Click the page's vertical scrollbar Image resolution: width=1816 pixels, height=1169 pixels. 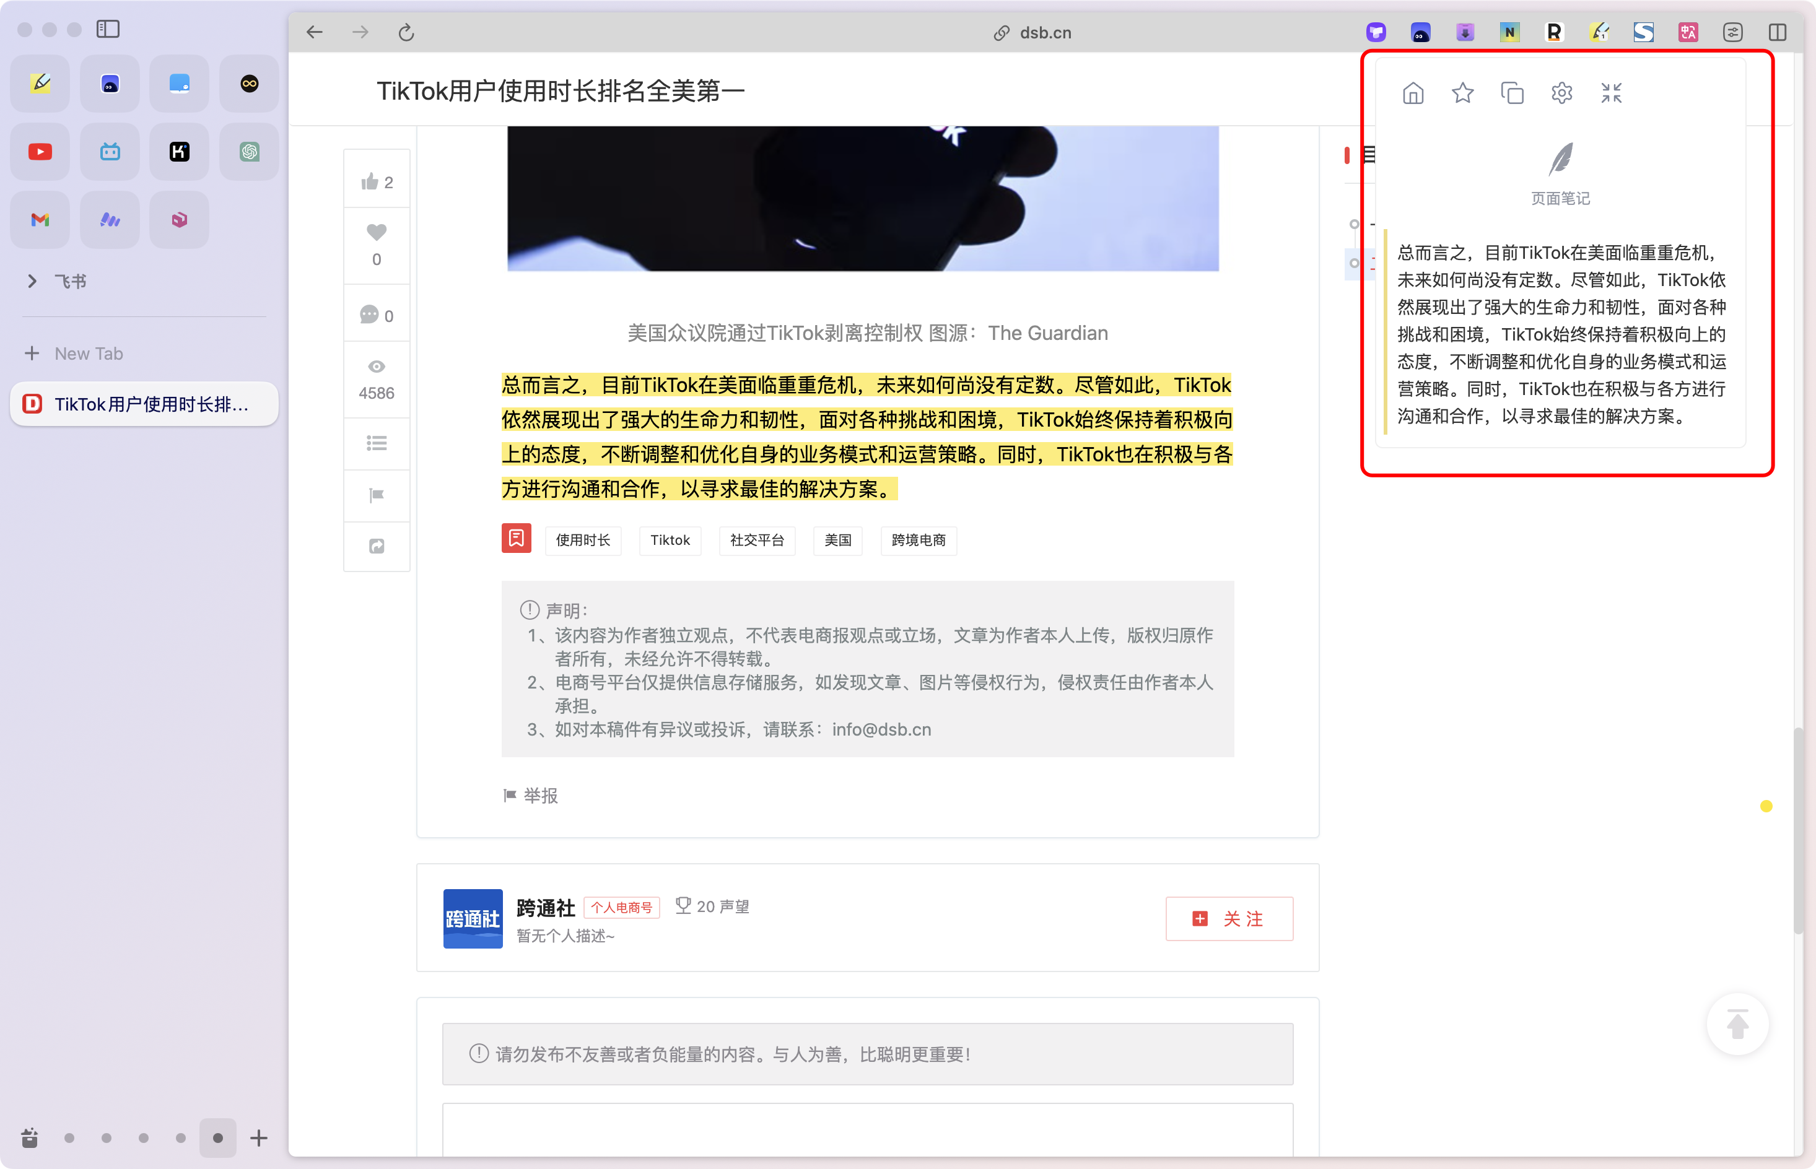click(x=1798, y=831)
